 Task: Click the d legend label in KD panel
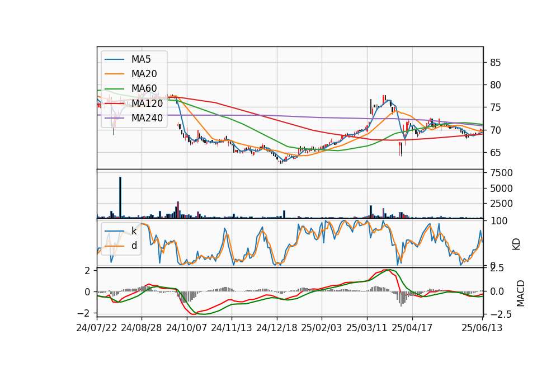pos(134,246)
